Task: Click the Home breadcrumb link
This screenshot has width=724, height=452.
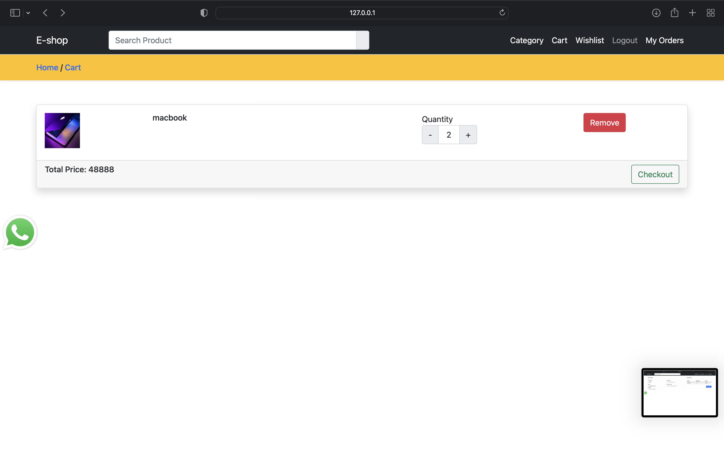Action: point(47,68)
